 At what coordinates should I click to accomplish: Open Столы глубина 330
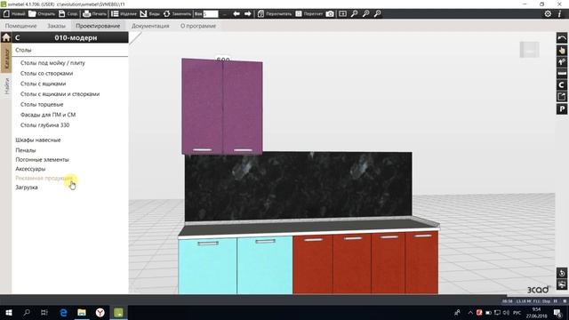[44, 125]
